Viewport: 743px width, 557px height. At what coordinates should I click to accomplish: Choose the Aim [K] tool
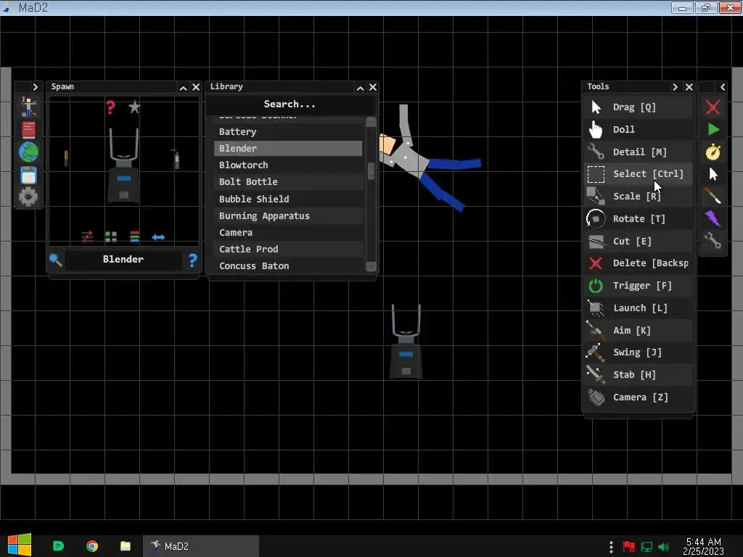click(x=639, y=330)
